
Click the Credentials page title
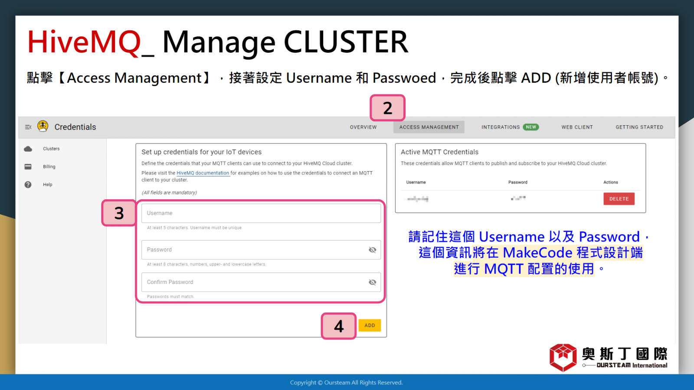pos(75,127)
